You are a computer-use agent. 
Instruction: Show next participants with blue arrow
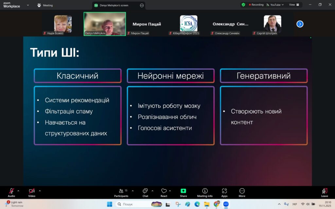click(300, 24)
